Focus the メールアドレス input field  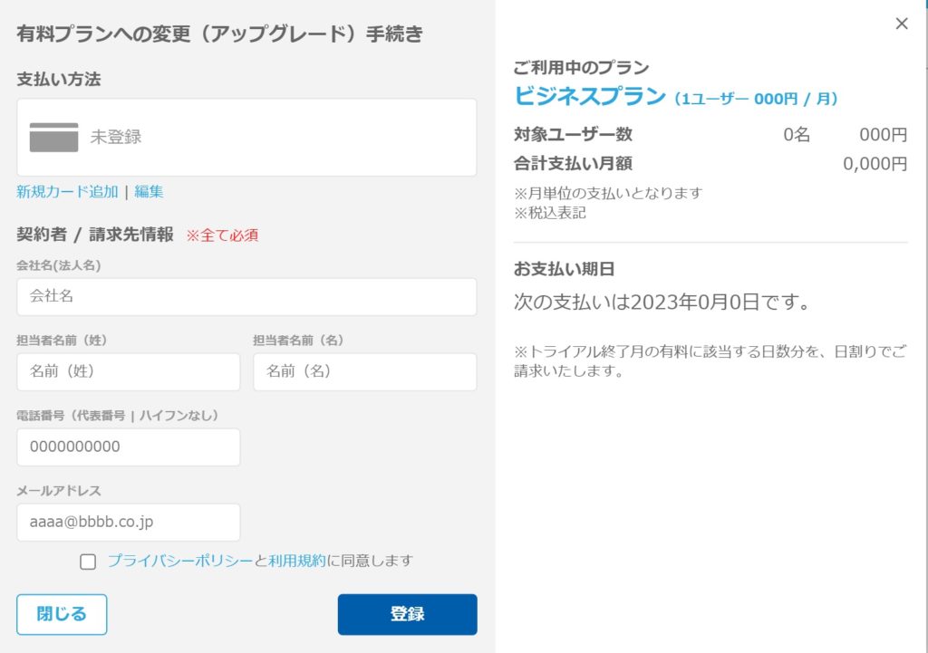(x=128, y=523)
